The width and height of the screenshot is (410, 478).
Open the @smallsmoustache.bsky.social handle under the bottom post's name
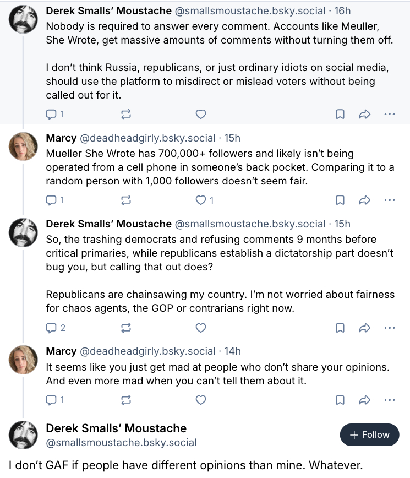[121, 443]
